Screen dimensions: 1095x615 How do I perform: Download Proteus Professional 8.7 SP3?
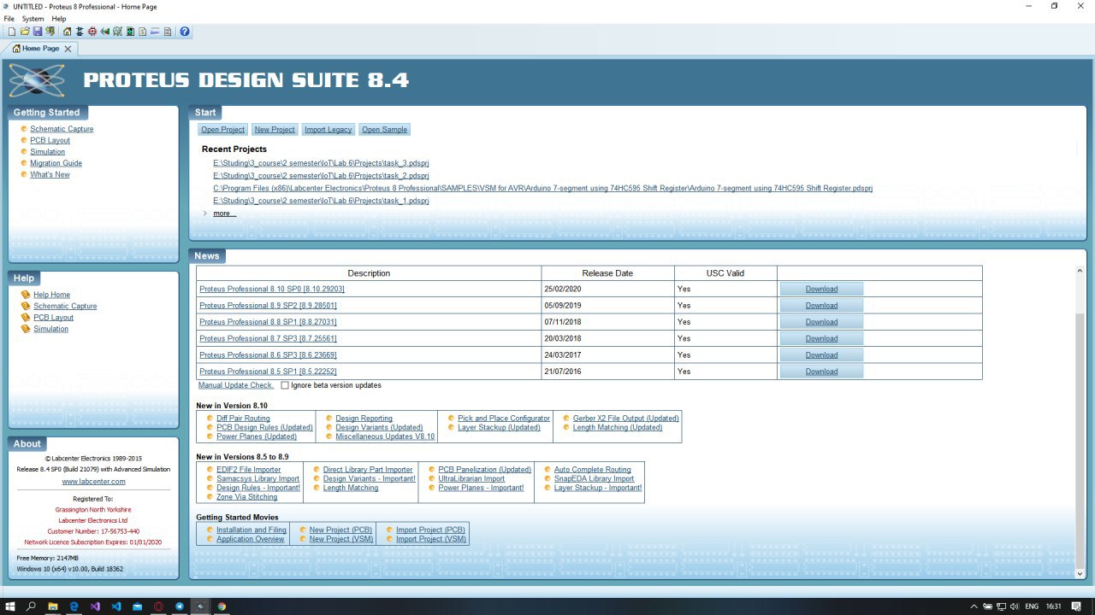coord(821,338)
